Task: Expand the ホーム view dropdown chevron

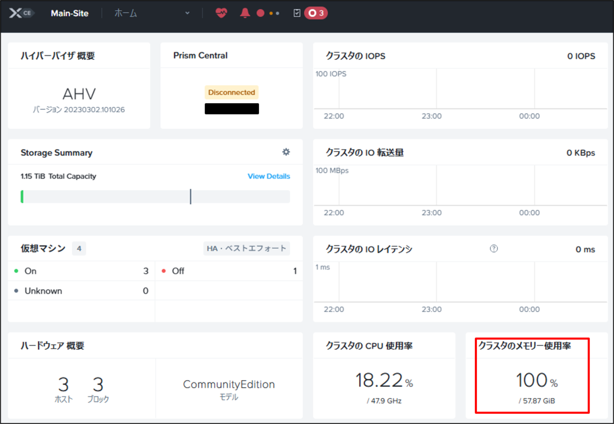Action: tap(187, 13)
